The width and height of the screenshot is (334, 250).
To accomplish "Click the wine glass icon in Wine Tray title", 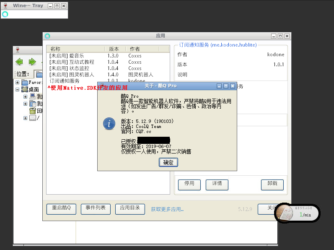I will (x=5, y=6).
